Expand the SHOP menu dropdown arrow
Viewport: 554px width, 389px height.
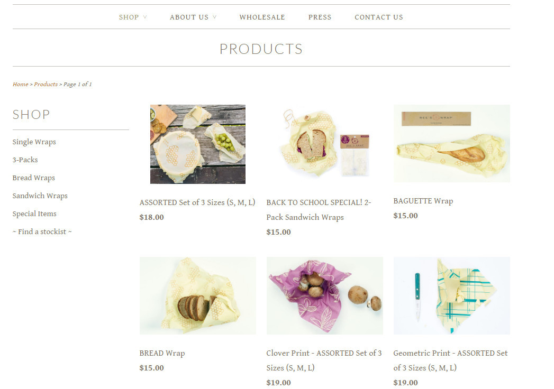[145, 17]
